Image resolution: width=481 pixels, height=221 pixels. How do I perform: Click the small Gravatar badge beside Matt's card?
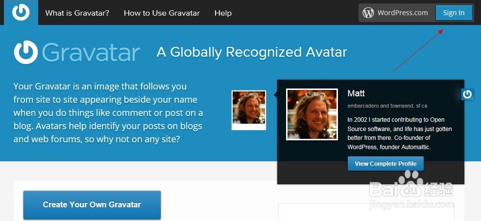point(467,94)
